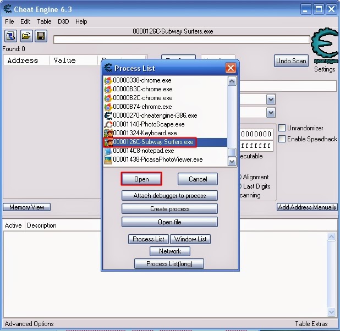This screenshot has height=331, width=340.
Task: Select 00000338-chrome.exe in process list
Action: (142, 80)
